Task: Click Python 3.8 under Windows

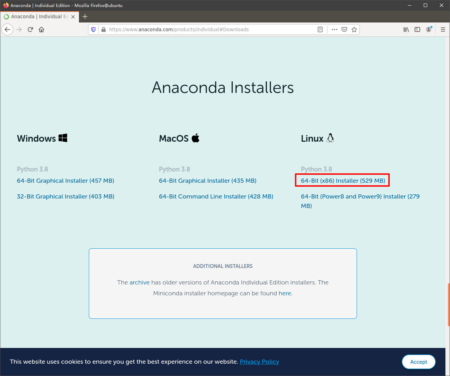Action: [x=32, y=169]
